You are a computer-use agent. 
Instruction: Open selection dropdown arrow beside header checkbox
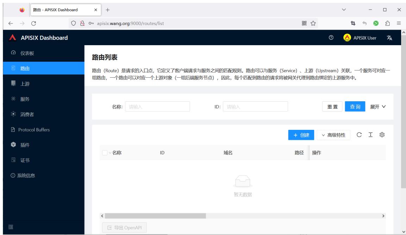click(110, 153)
